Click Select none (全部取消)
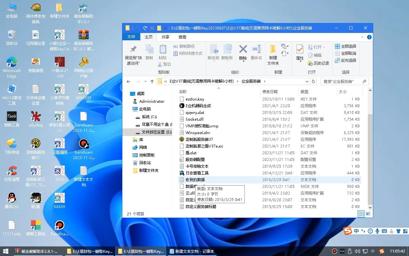The image size is (409, 256). tap(345, 53)
